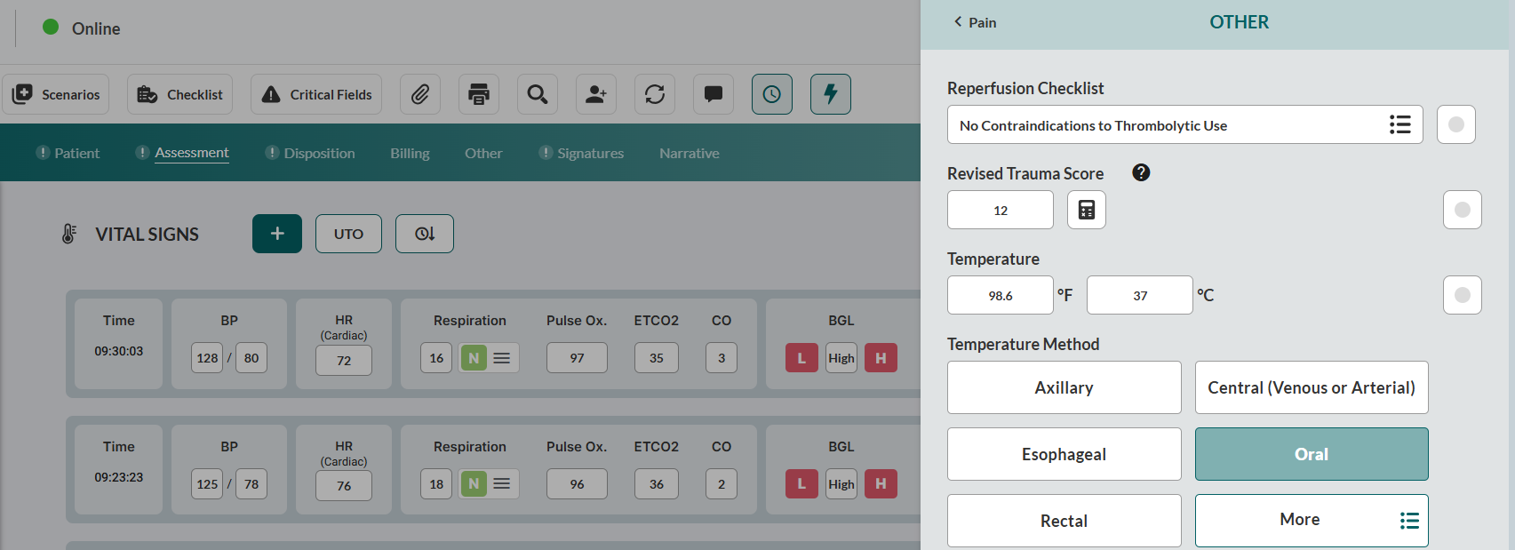Toggle Temperature circle button
1515x550 pixels.
click(x=1463, y=295)
